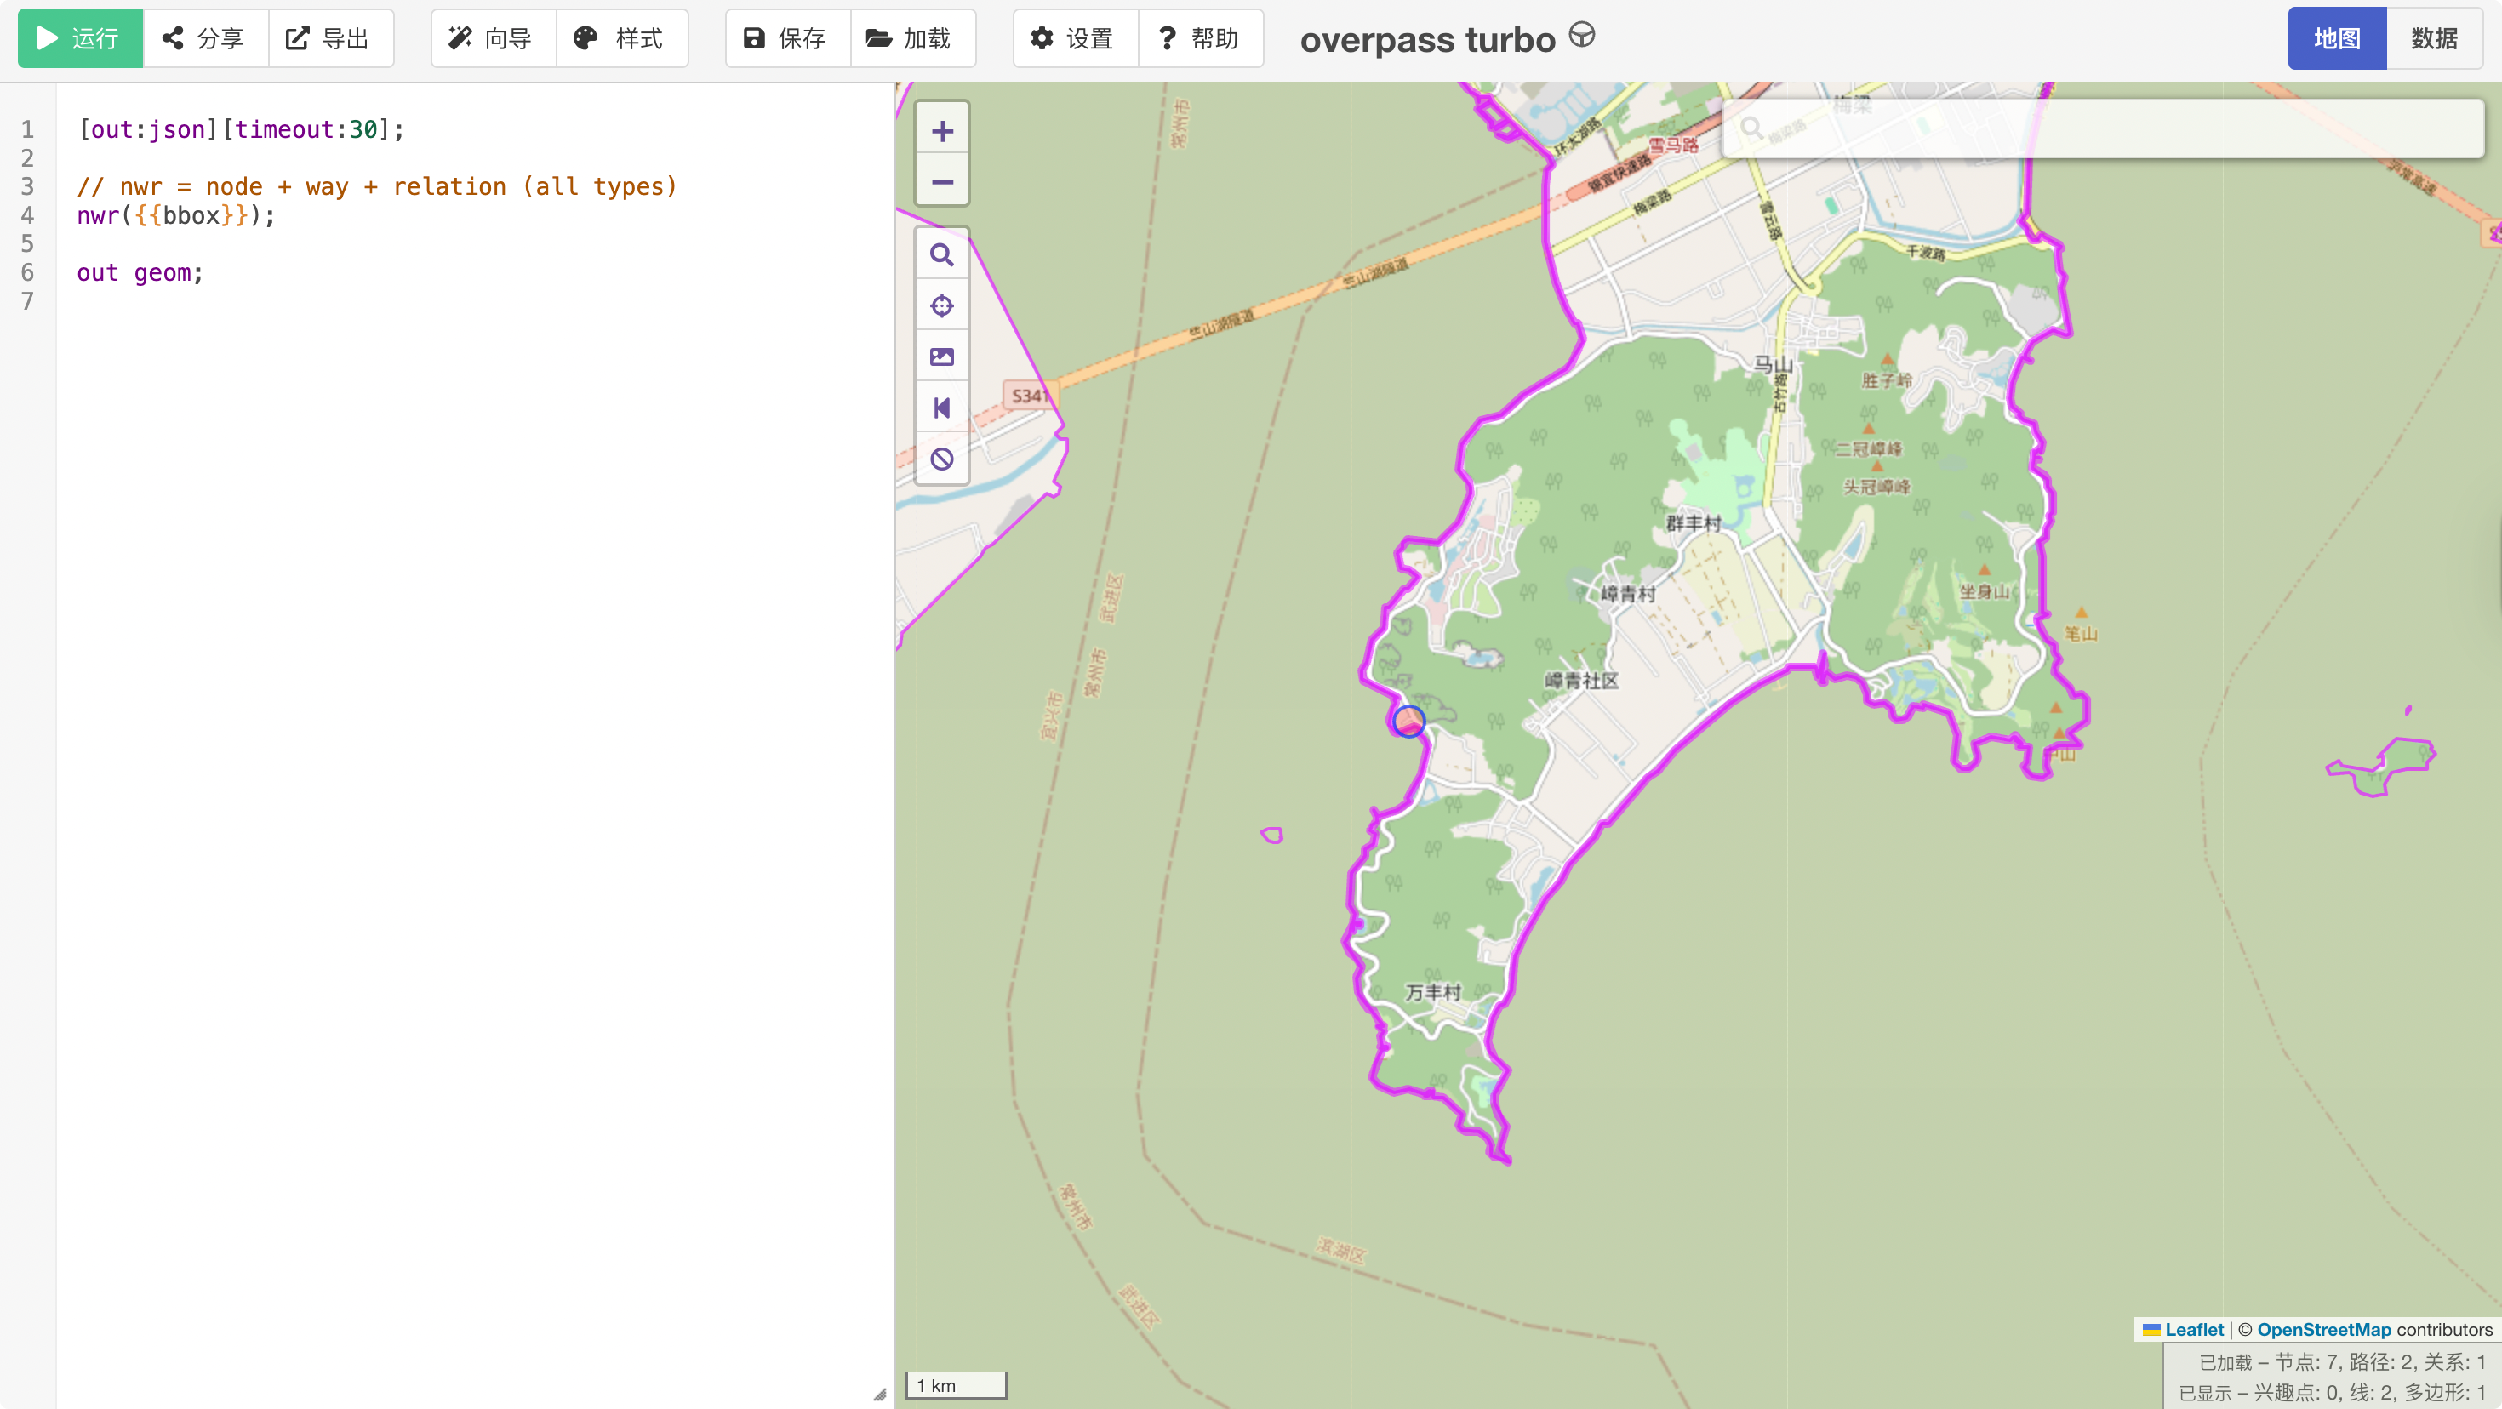Click the floppy disk icon beside 保存

[754, 38]
